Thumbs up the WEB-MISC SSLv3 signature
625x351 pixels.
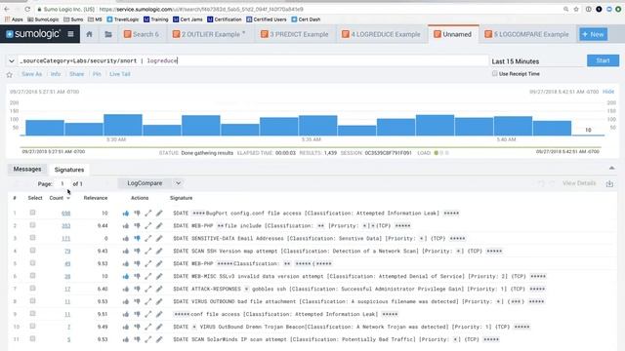tap(126, 276)
